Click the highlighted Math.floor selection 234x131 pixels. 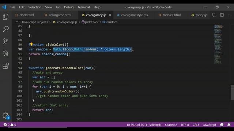click(92, 49)
